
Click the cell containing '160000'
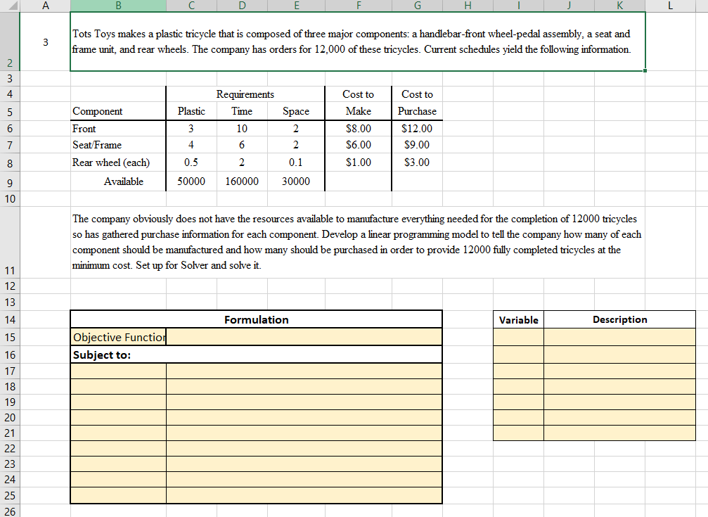[x=242, y=181]
